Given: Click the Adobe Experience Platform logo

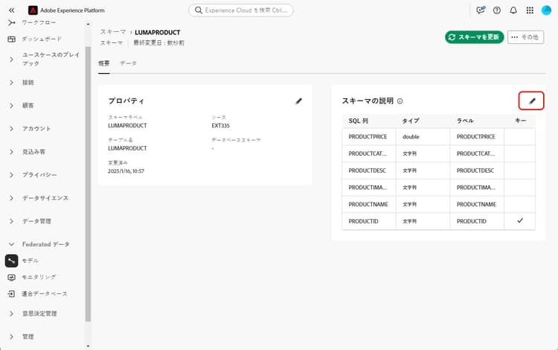Looking at the screenshot, I should [x=33, y=10].
